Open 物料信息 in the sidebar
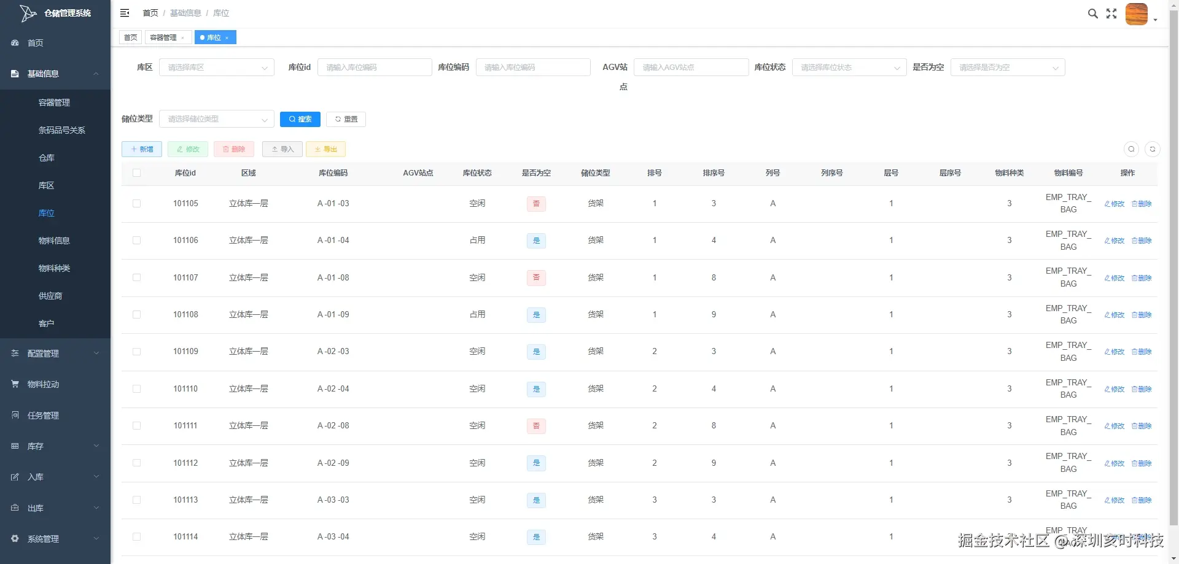The image size is (1179, 564). [x=55, y=241]
